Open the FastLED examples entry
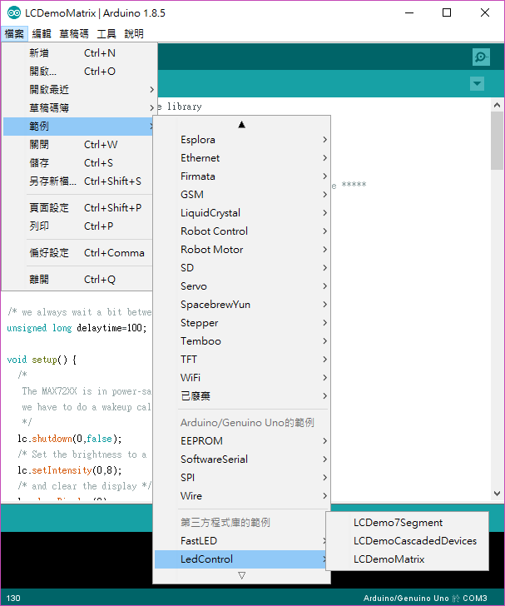 240,541
